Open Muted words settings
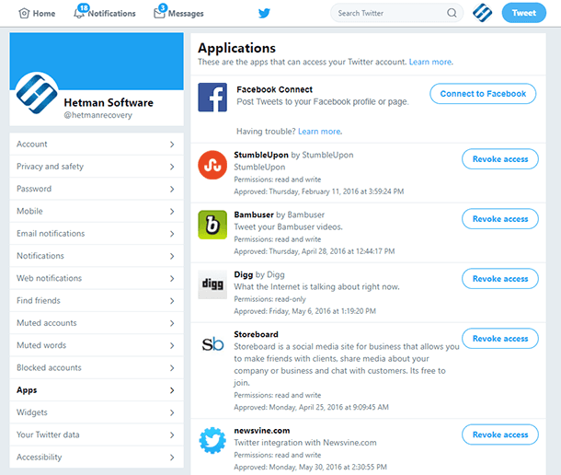Viewport: 561px width, 475px height. pyautogui.click(x=97, y=345)
